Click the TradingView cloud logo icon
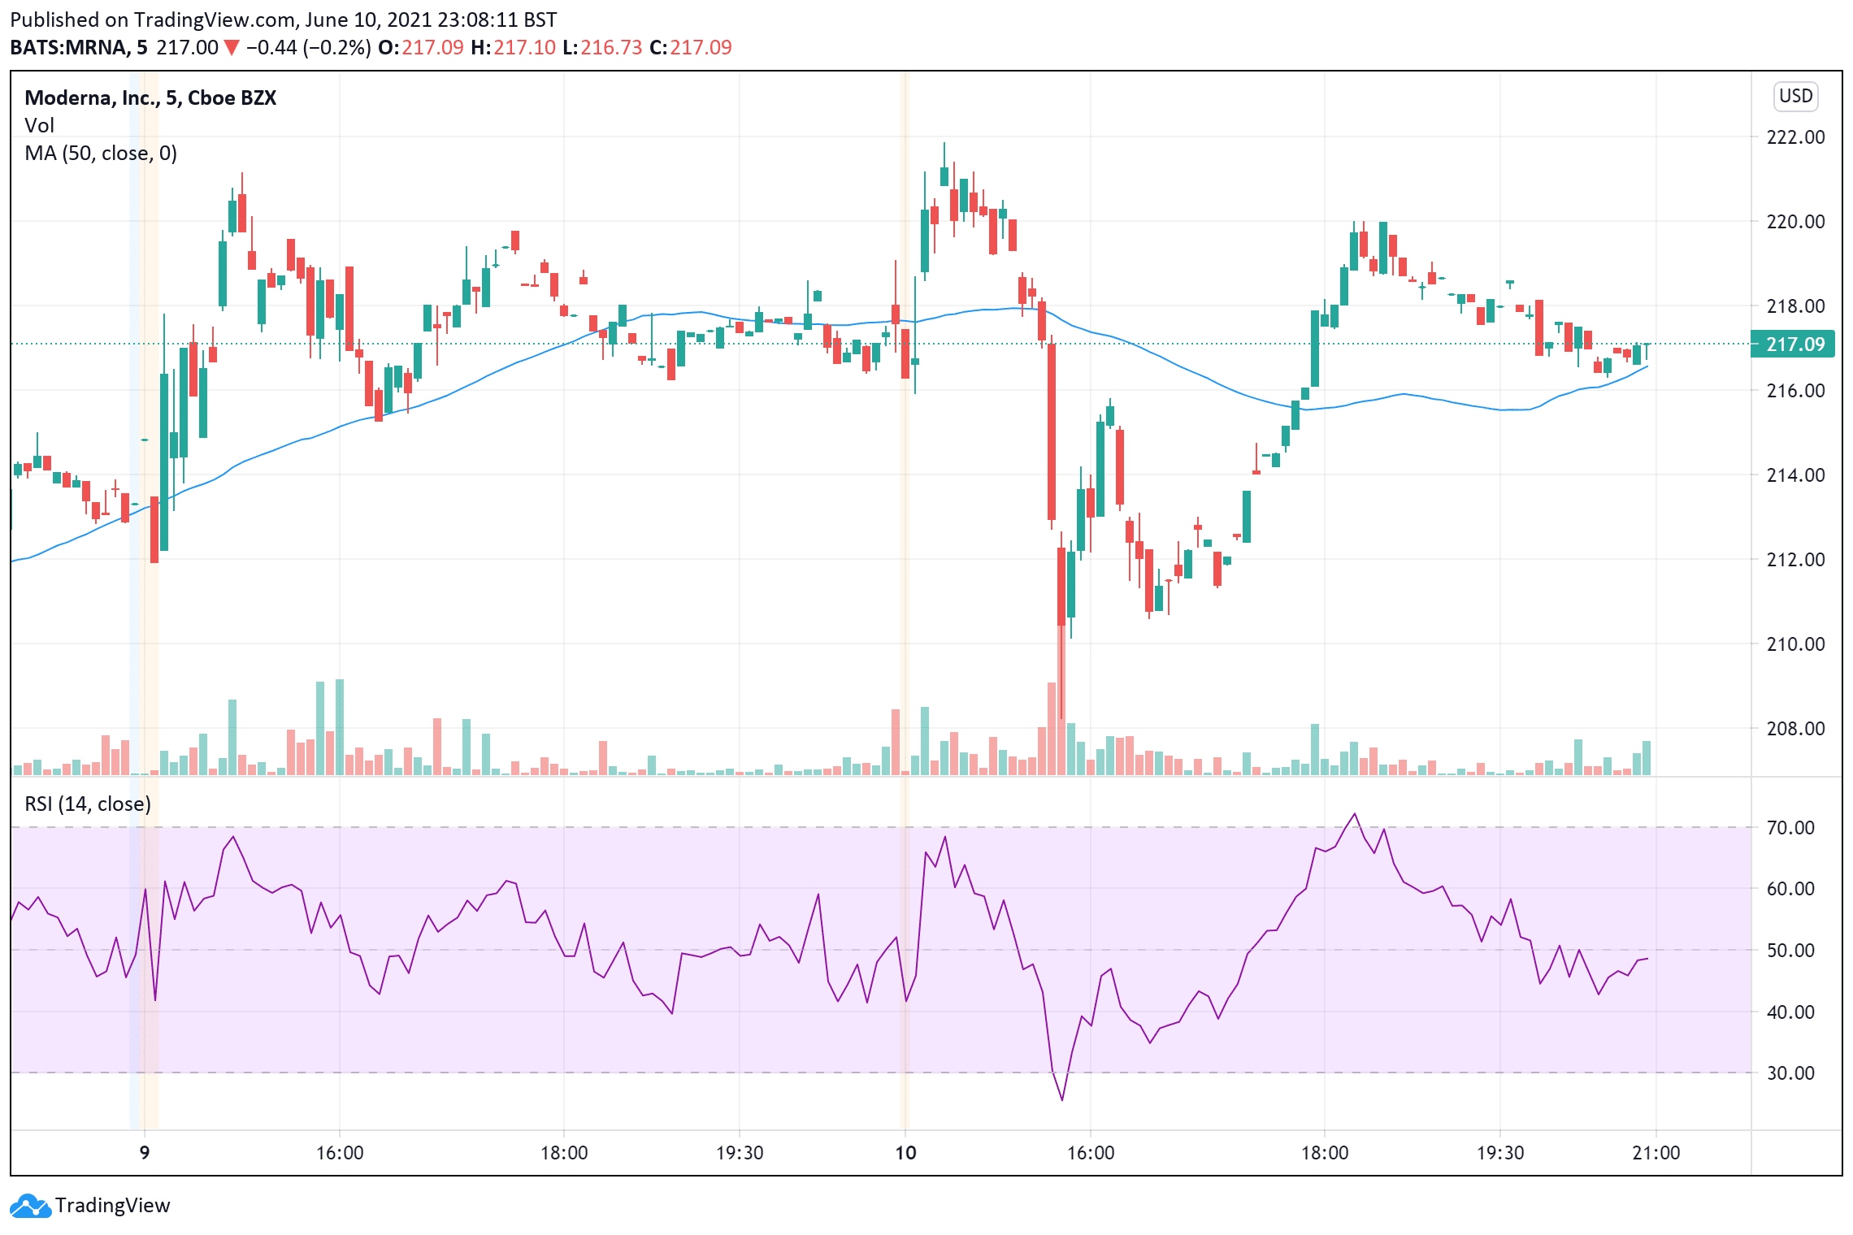The width and height of the screenshot is (1853, 1235). click(31, 1206)
